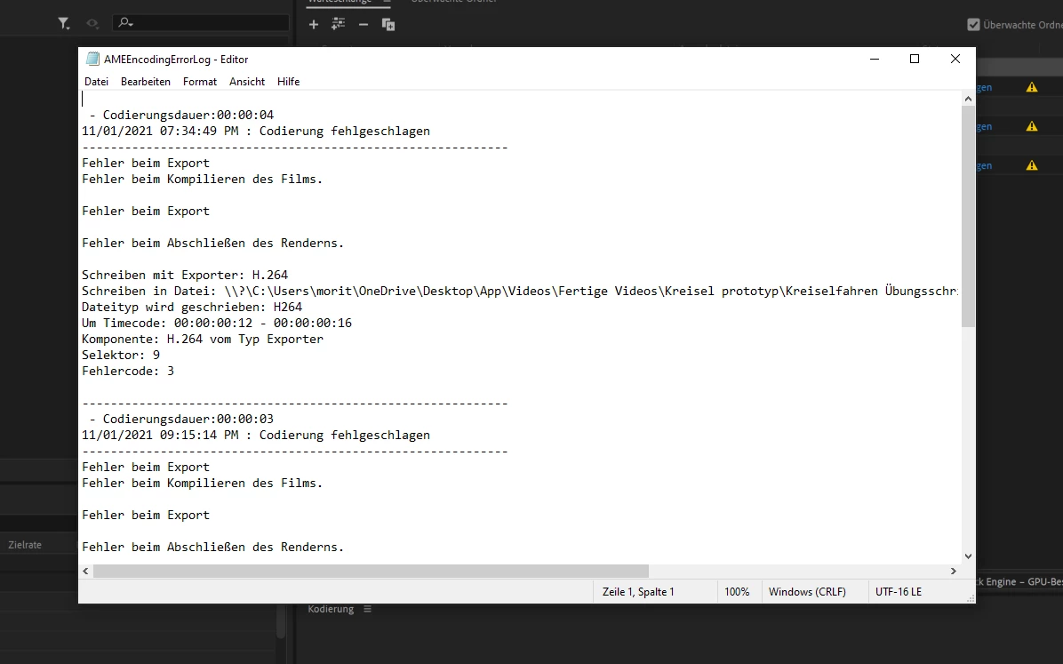The image size is (1063, 664).
Task: Click the right arrow of the horizontal scrollbar
Action: [x=953, y=571]
